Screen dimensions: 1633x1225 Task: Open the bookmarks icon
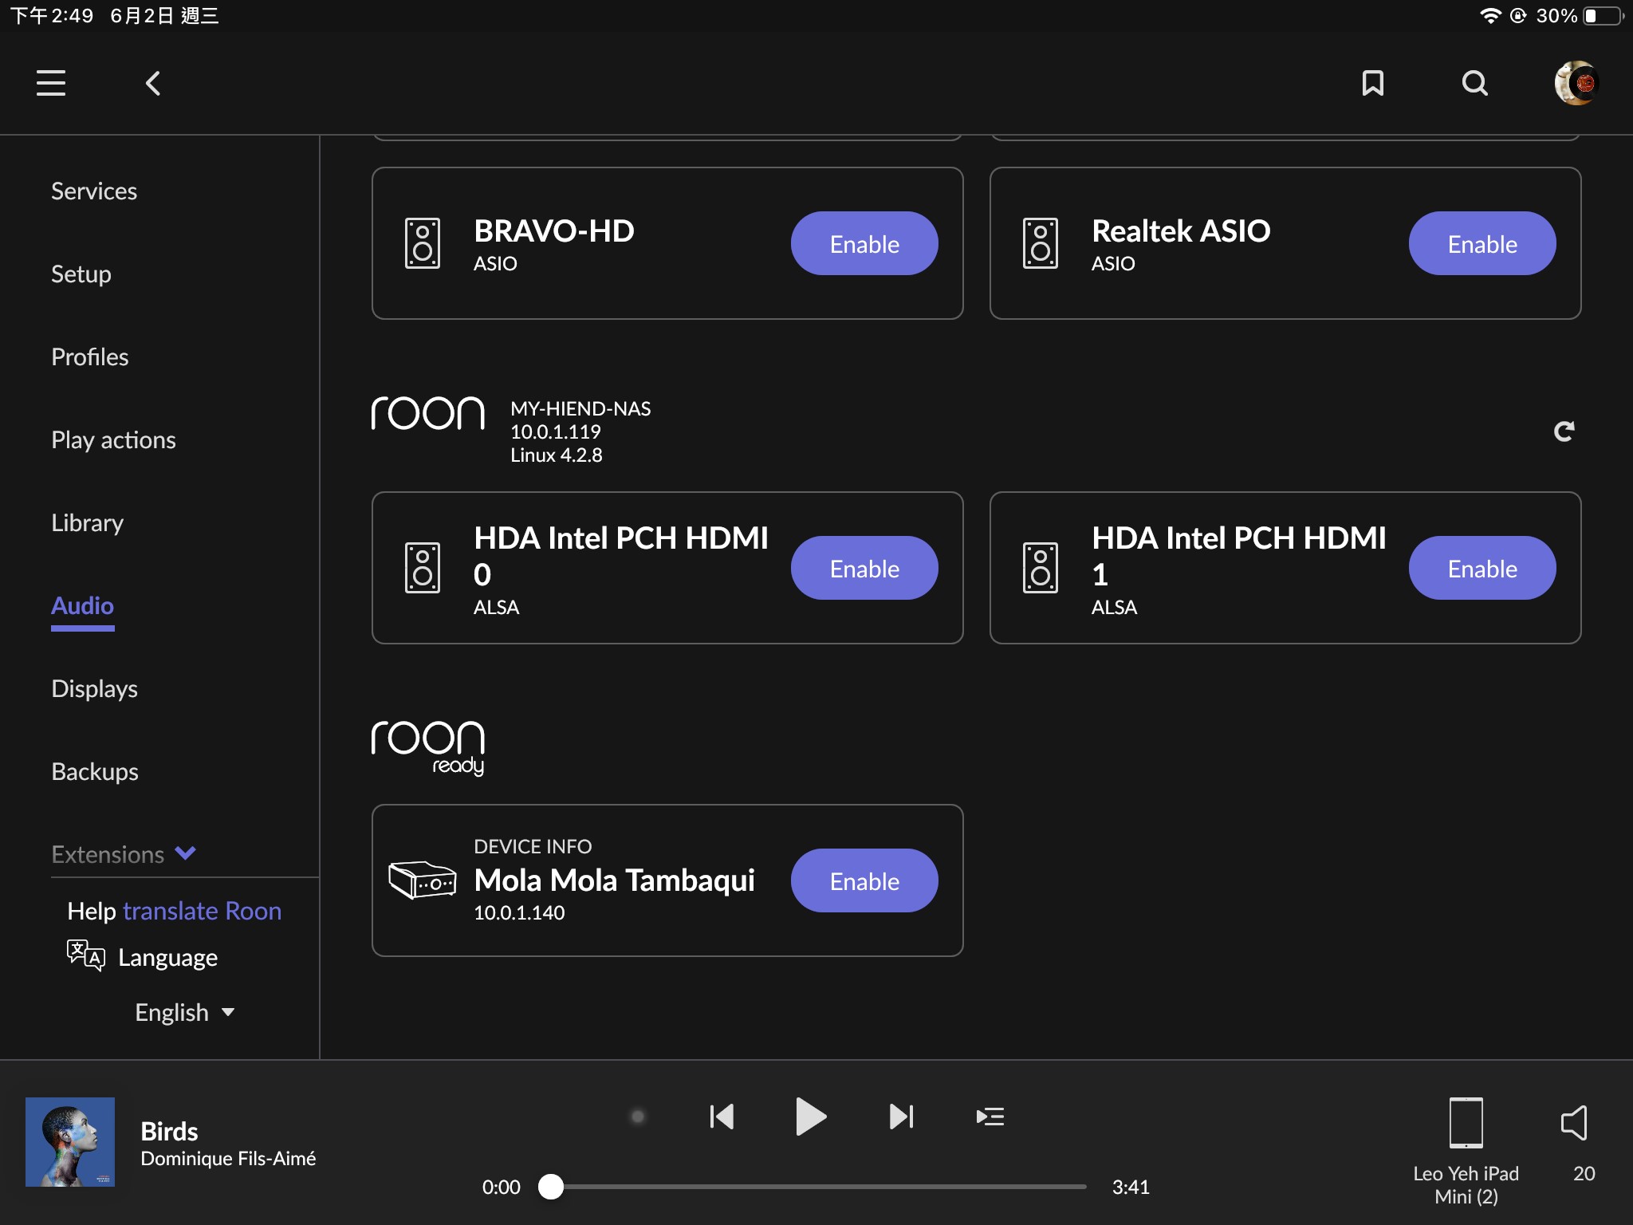click(x=1372, y=83)
